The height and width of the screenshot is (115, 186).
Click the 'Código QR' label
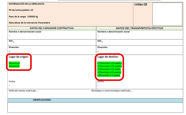point(141,4)
